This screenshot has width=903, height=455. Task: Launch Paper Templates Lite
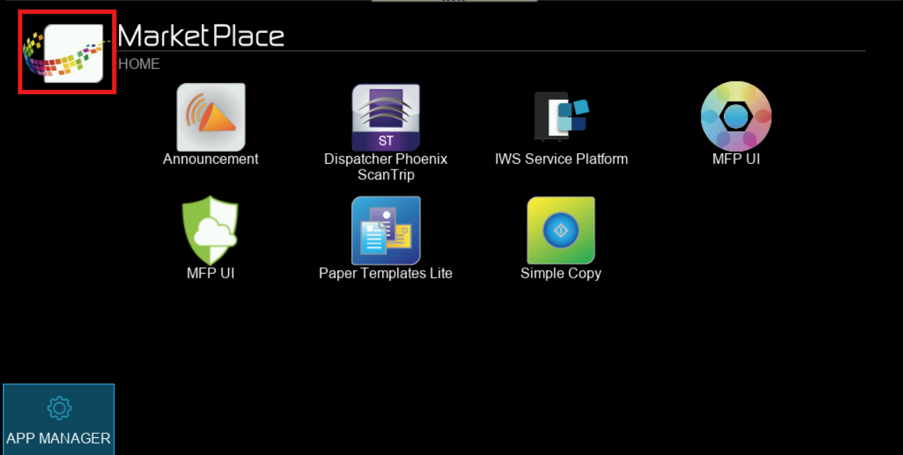(x=386, y=231)
